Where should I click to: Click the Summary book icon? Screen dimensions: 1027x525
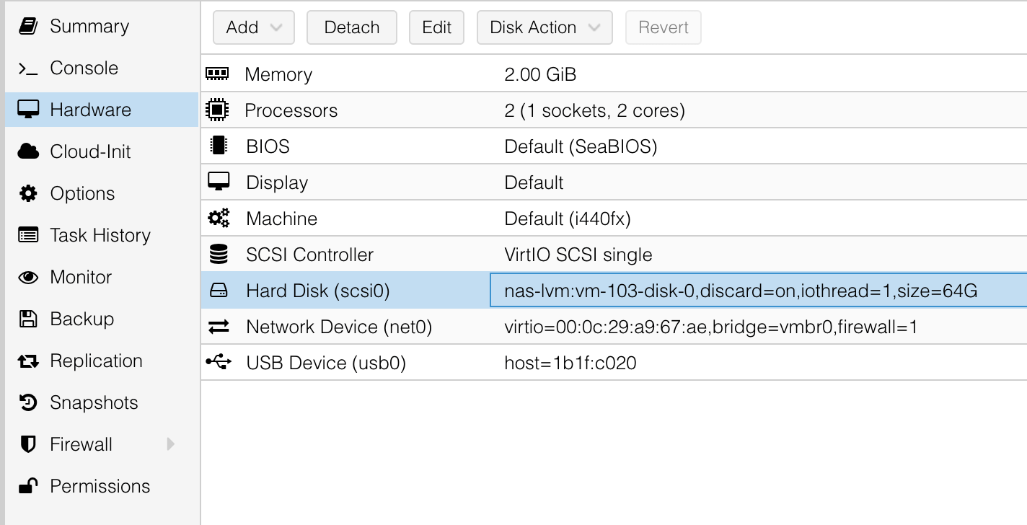28,27
